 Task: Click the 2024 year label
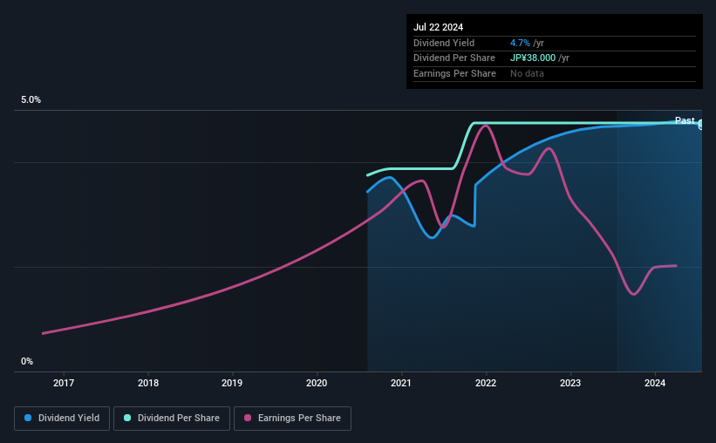point(655,383)
